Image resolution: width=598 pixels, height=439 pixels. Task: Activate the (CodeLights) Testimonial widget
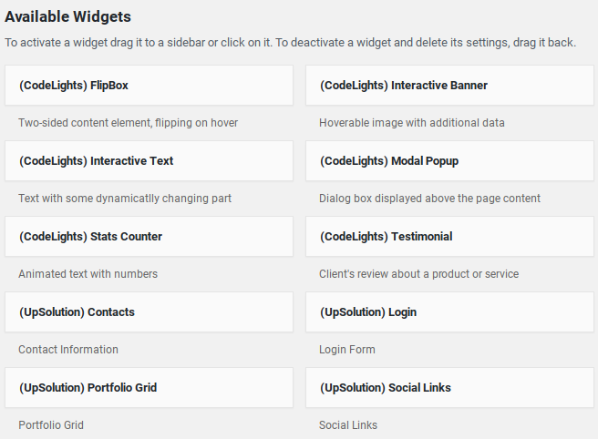click(x=449, y=236)
